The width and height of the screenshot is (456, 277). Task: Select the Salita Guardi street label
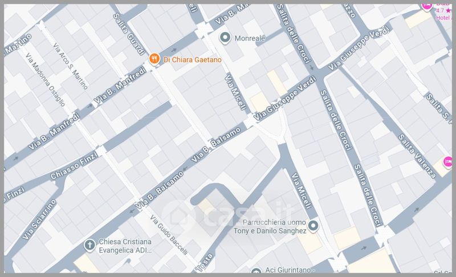pyautogui.click(x=129, y=34)
